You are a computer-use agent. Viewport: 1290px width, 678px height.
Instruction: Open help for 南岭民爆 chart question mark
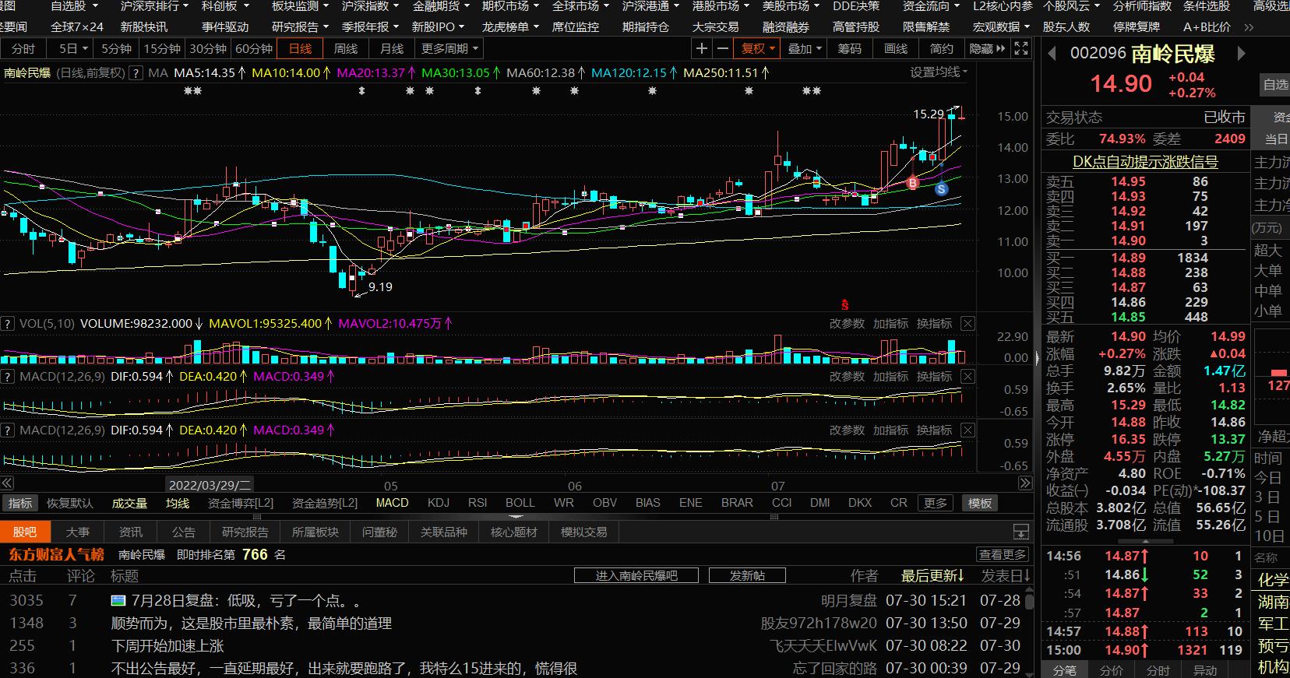pyautogui.click(x=136, y=73)
